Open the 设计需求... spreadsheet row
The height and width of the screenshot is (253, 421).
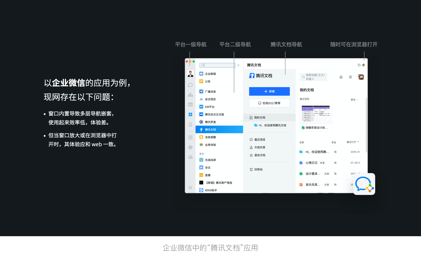click(330, 174)
